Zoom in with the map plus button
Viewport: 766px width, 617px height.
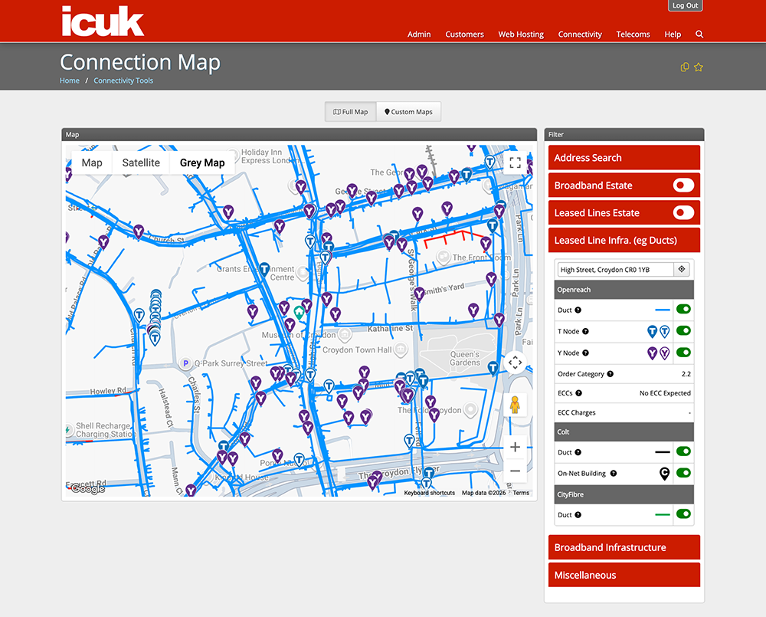(x=515, y=447)
